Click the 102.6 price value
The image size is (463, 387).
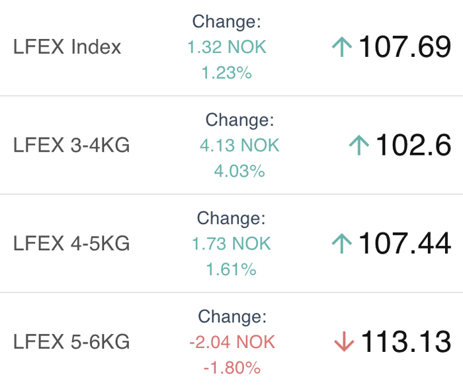[413, 145]
